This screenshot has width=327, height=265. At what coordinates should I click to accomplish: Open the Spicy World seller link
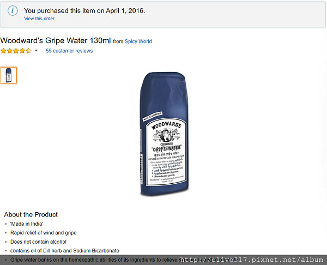click(138, 41)
